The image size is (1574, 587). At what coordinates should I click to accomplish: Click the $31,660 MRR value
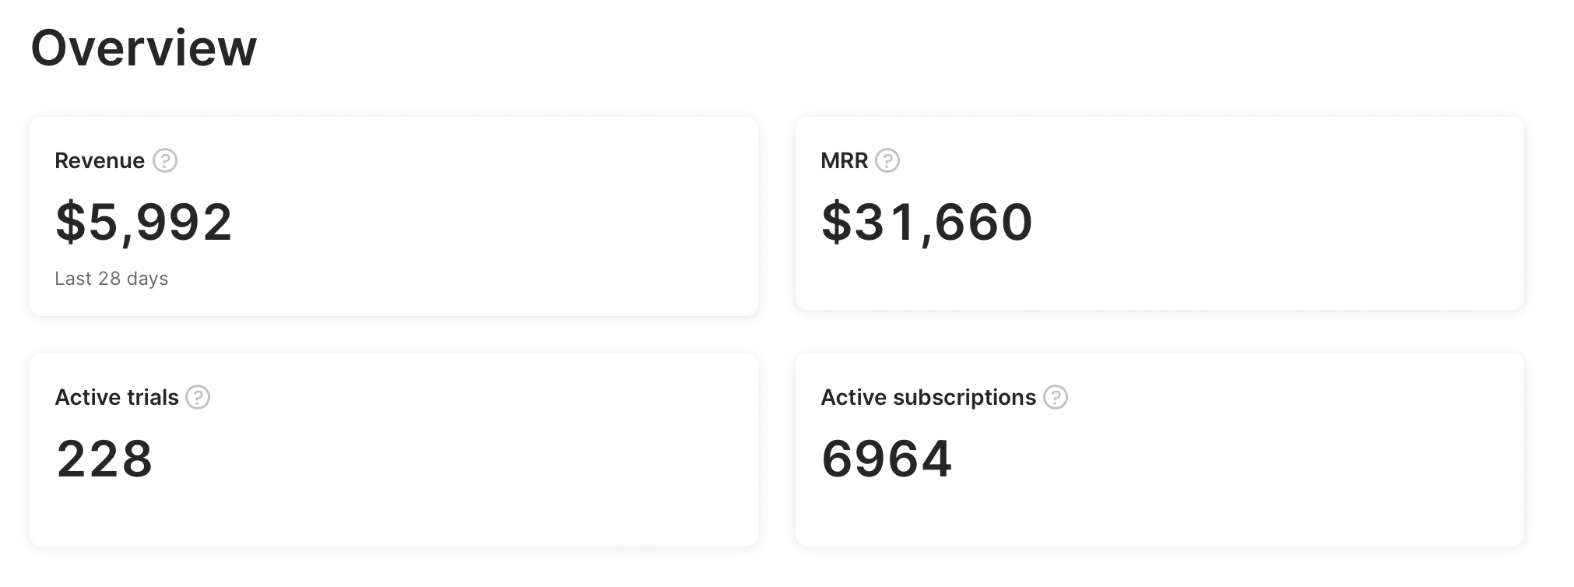pyautogui.click(x=927, y=223)
